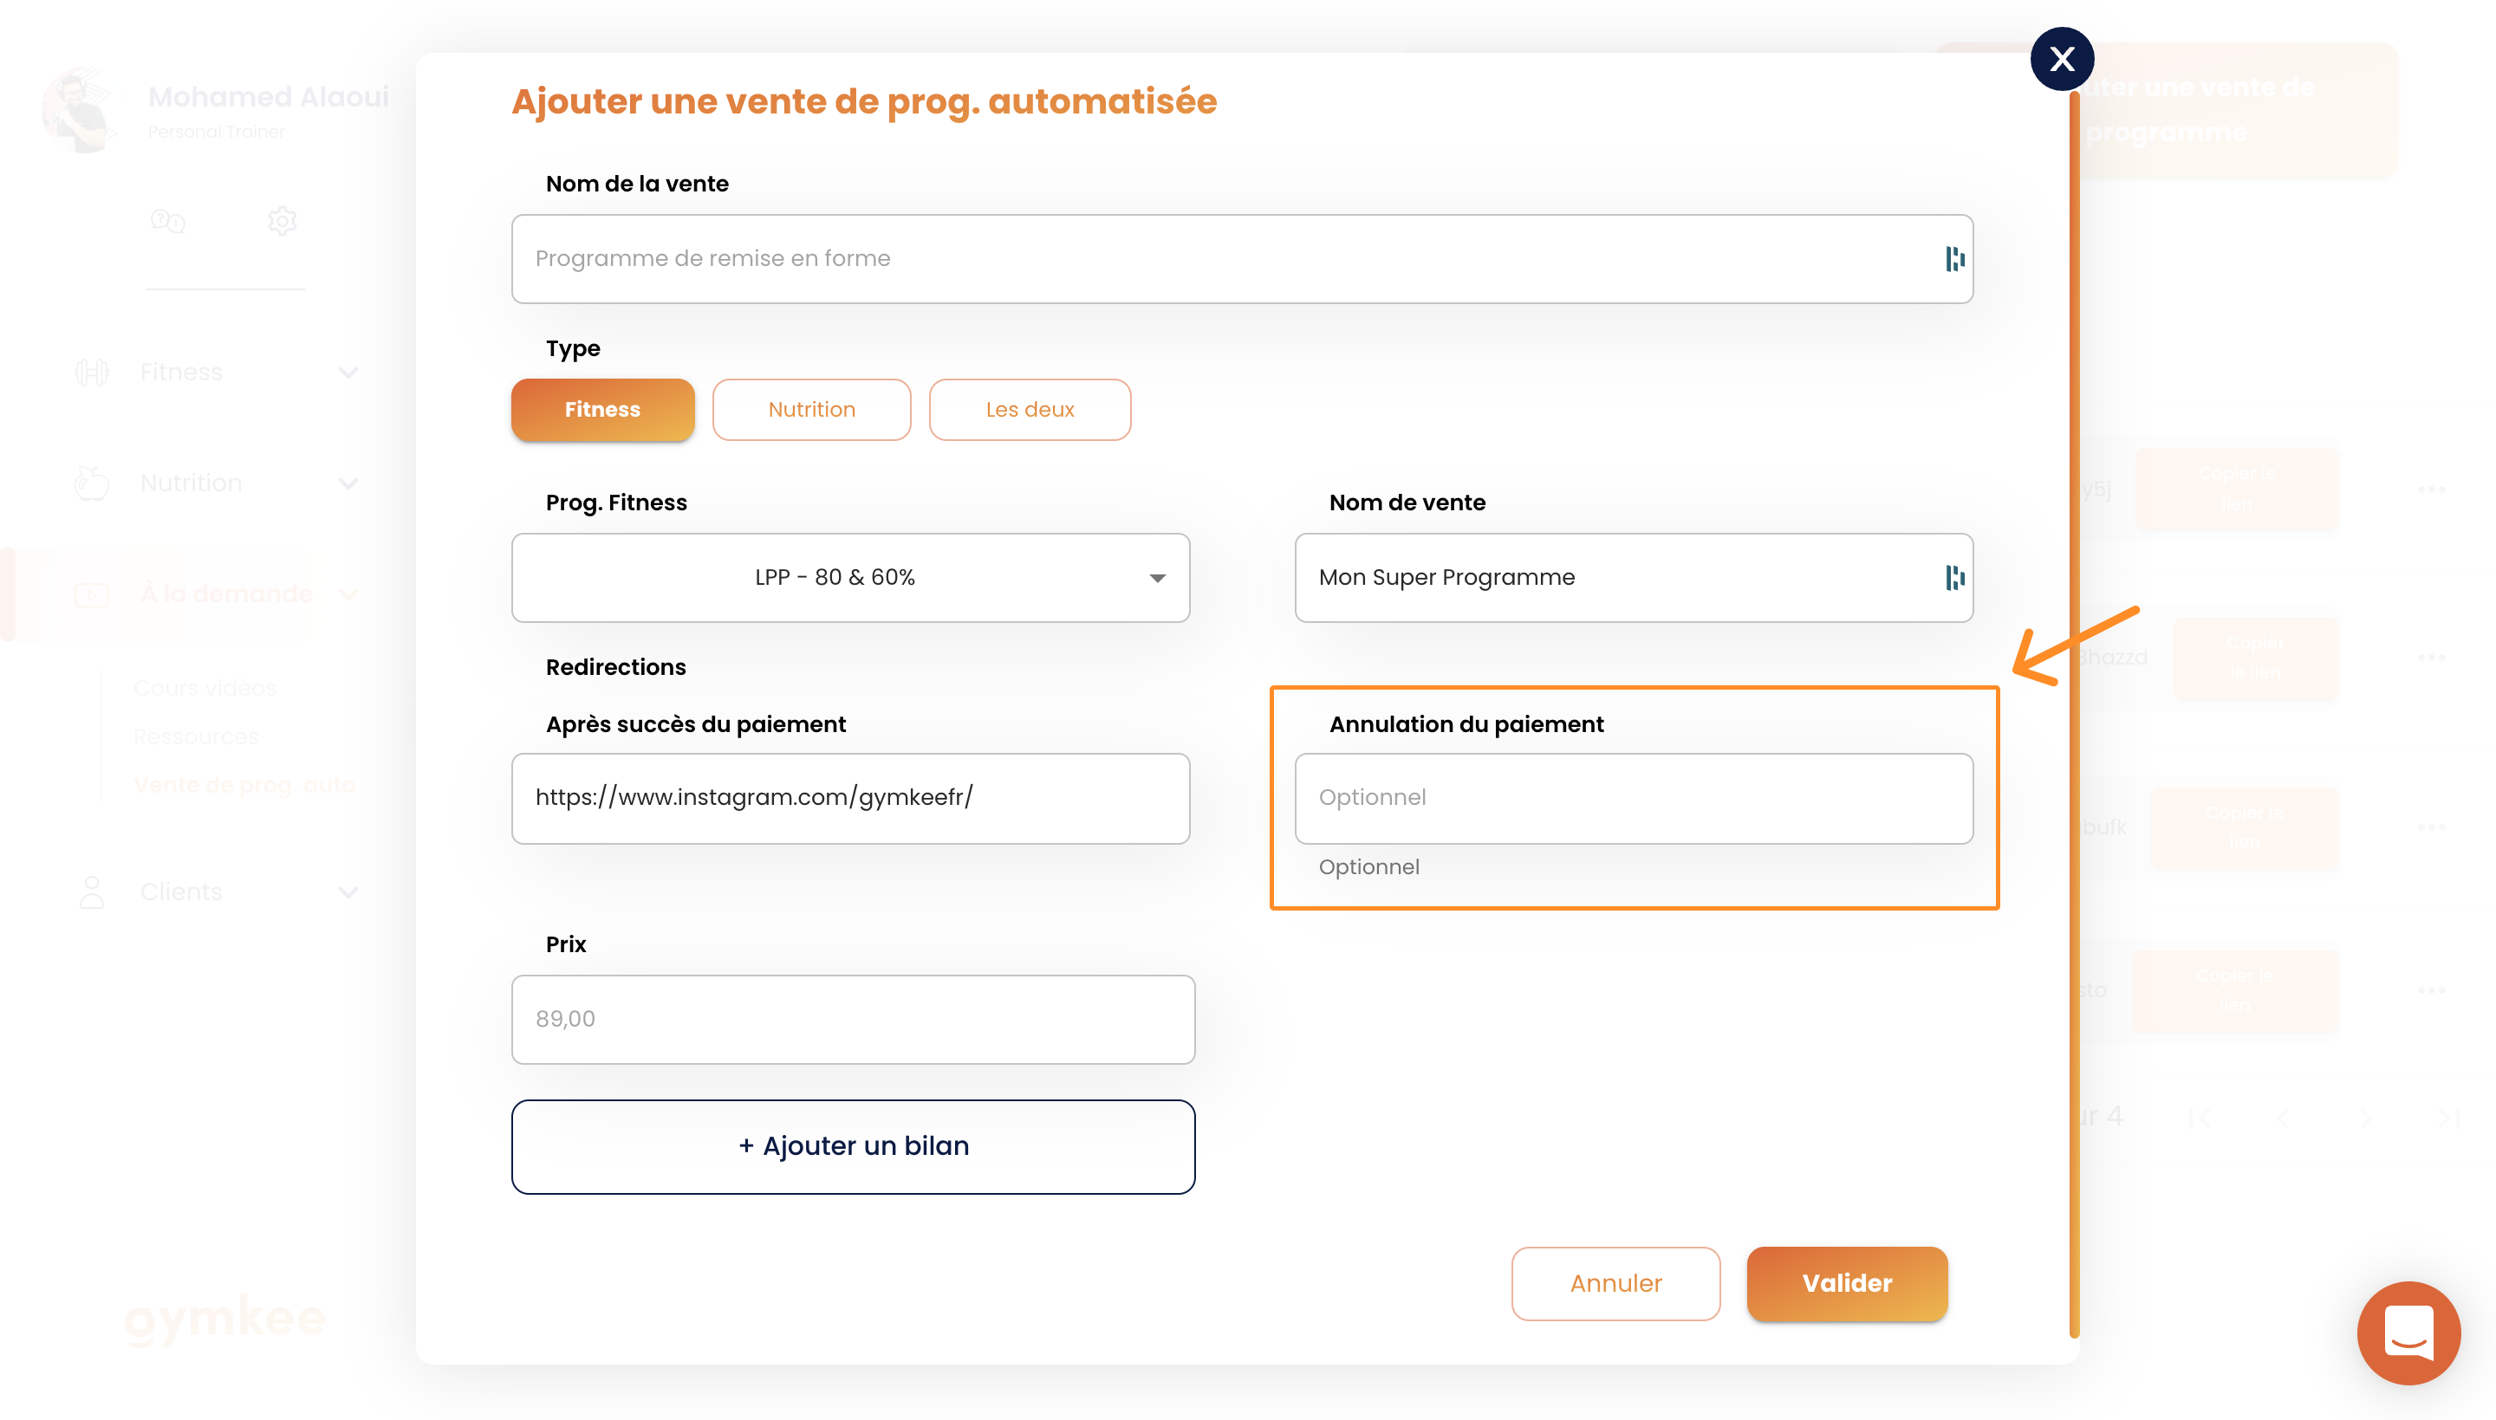The height and width of the screenshot is (1420, 2496).
Task: Open Ressources in sidebar
Action: 196,736
